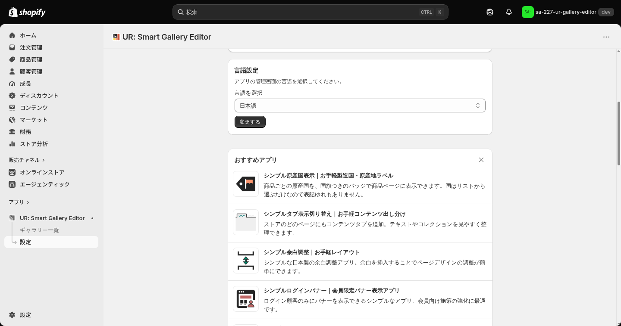Click the シンプル原産国表示 app icon

pos(246,184)
